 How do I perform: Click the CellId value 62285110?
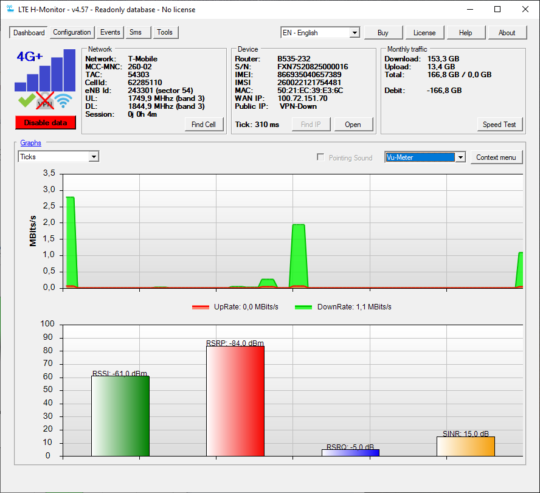coord(145,83)
